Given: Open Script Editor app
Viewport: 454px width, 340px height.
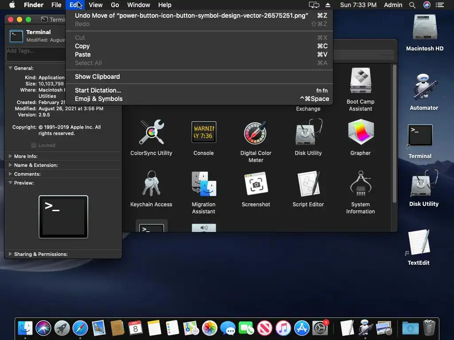Looking at the screenshot, I should click(308, 184).
